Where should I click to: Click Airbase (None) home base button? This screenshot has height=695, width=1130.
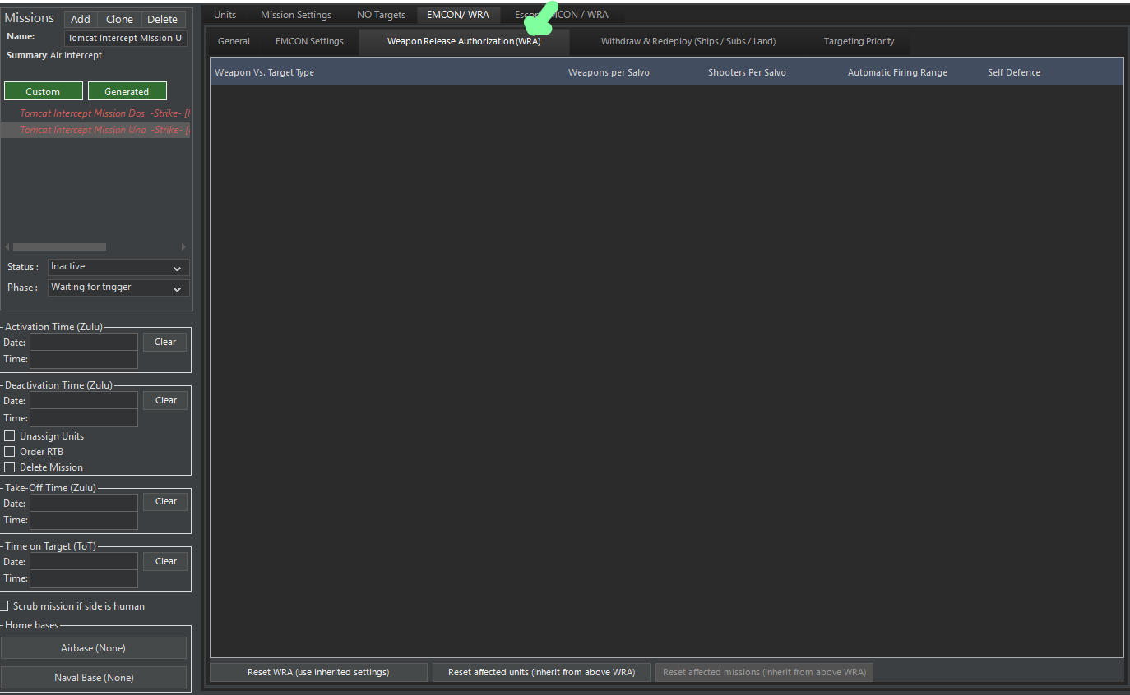click(94, 648)
